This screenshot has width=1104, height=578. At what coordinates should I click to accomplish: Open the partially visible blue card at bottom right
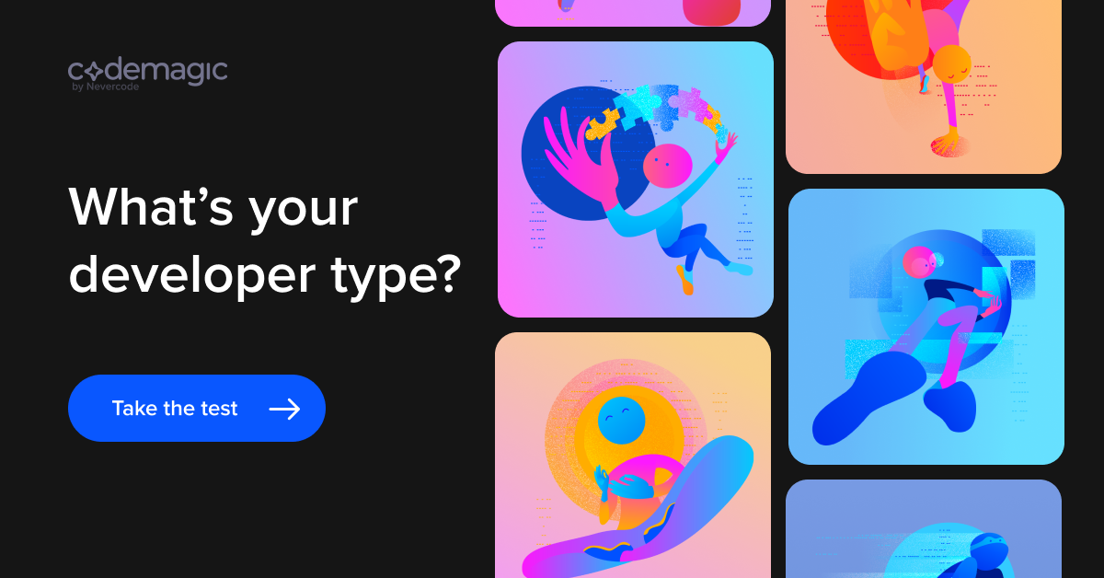point(924,528)
